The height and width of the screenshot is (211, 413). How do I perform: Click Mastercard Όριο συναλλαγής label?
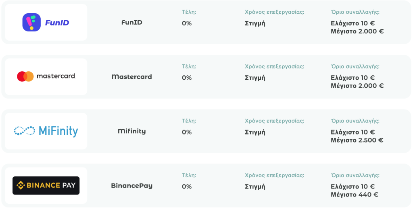tap(355, 66)
